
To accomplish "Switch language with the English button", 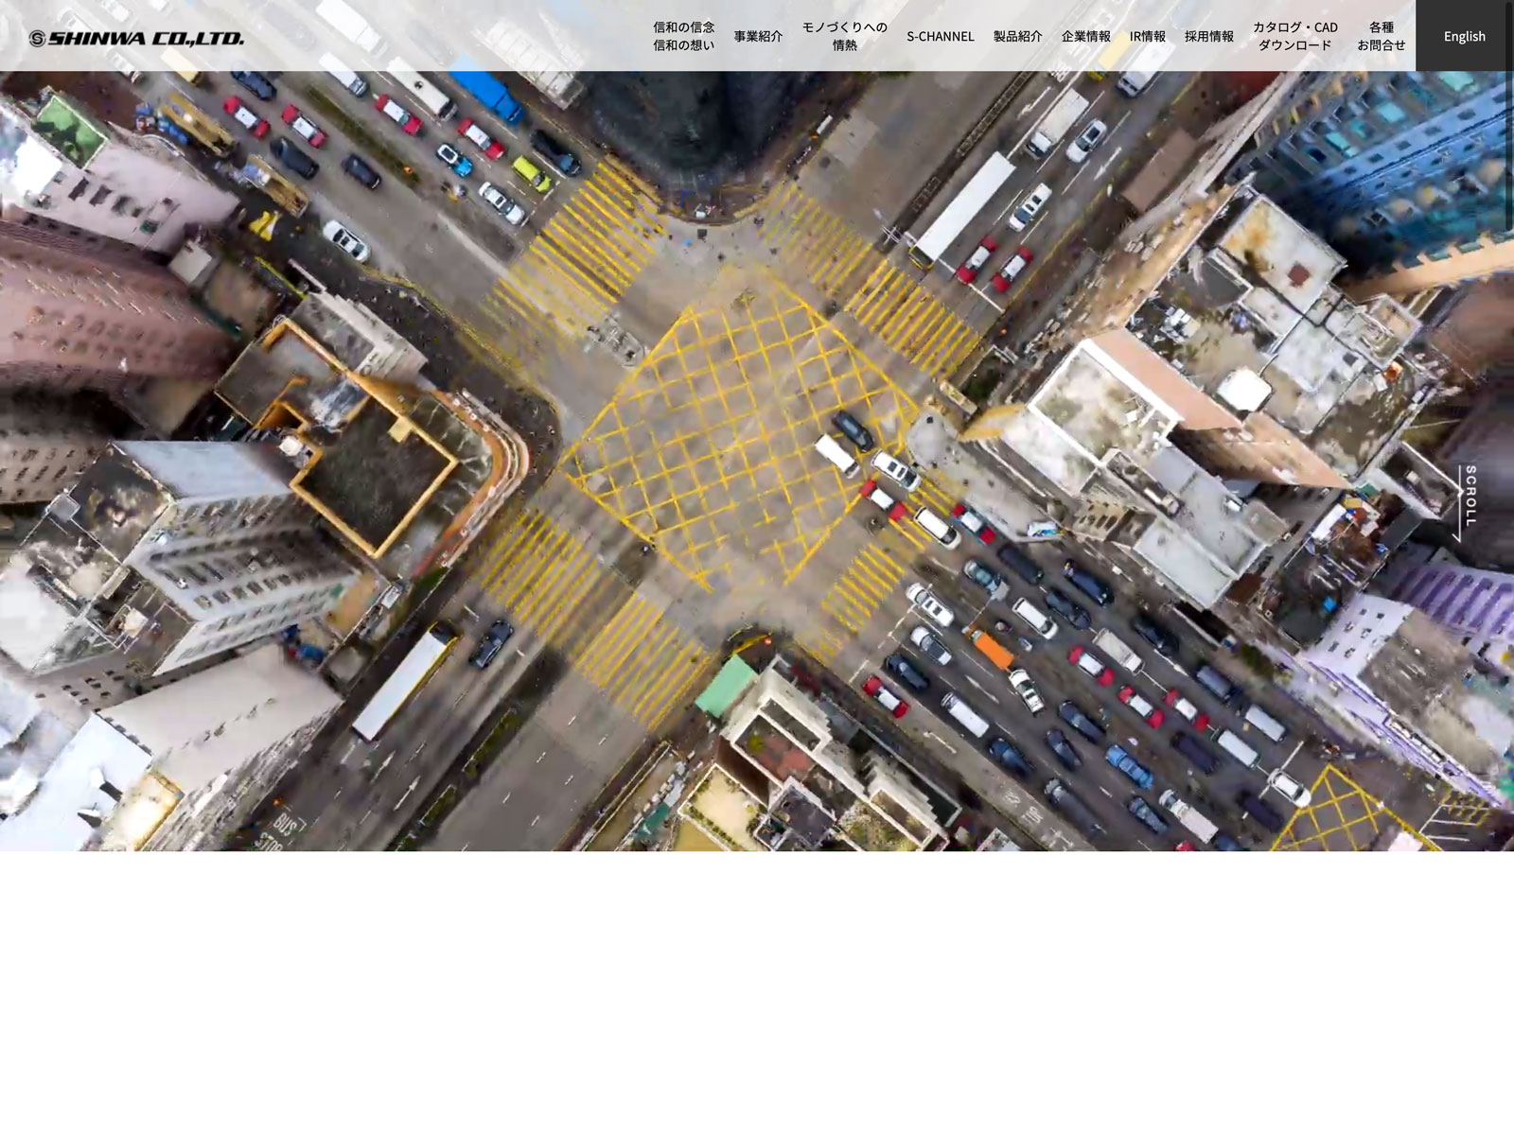I will (1464, 36).
